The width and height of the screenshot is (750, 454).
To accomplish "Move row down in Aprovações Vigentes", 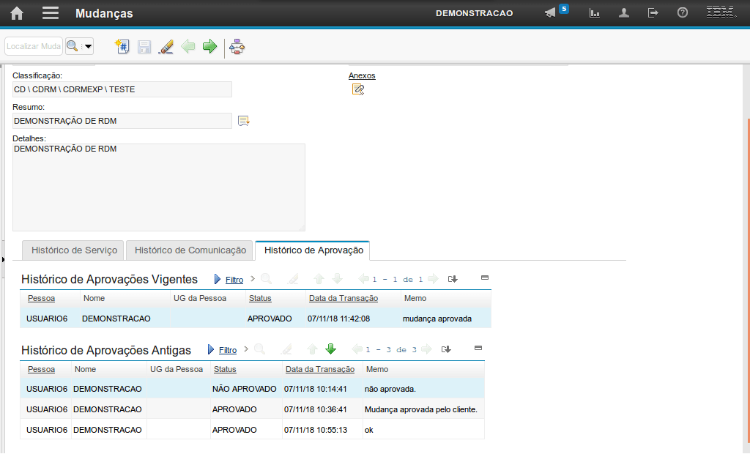I will click(337, 279).
